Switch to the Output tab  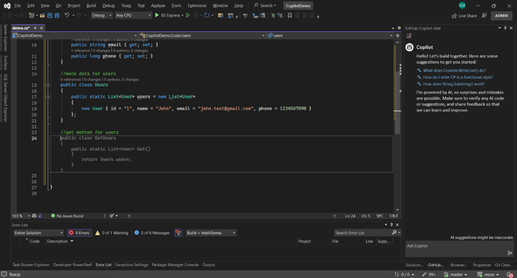209,265
